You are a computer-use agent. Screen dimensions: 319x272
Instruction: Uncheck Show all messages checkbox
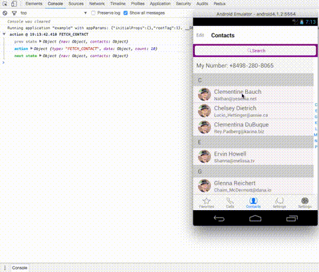[x=126, y=13]
